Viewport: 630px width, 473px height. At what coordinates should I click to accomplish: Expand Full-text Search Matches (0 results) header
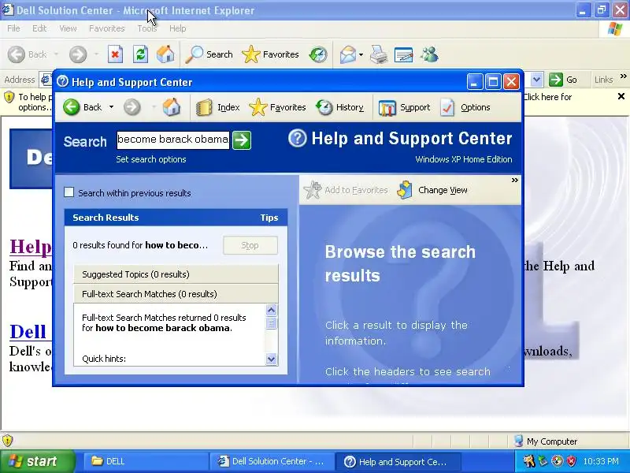(x=176, y=294)
